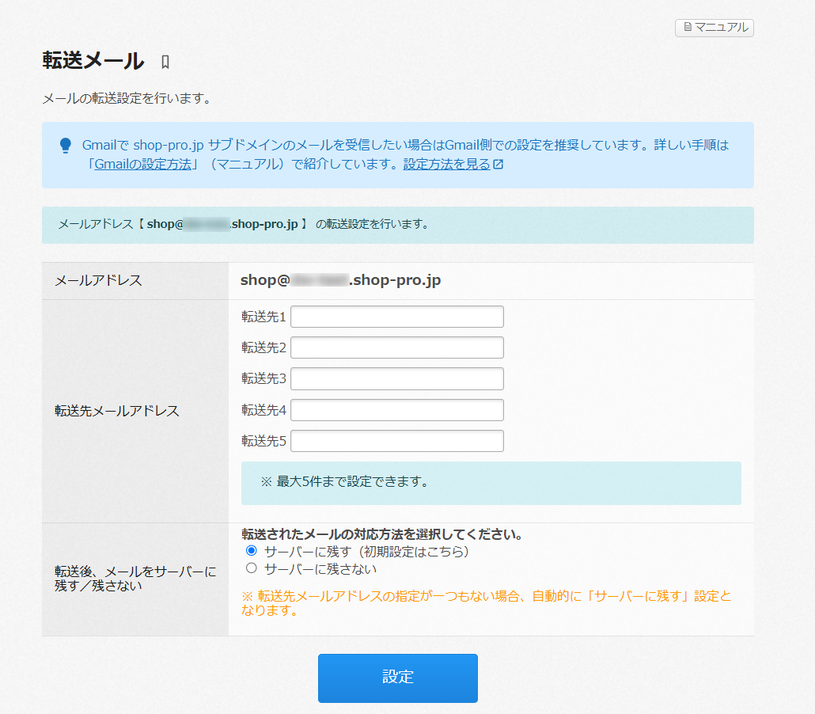Click the bookmark icon beside 転送メール title
The height and width of the screenshot is (714, 815).
click(165, 62)
